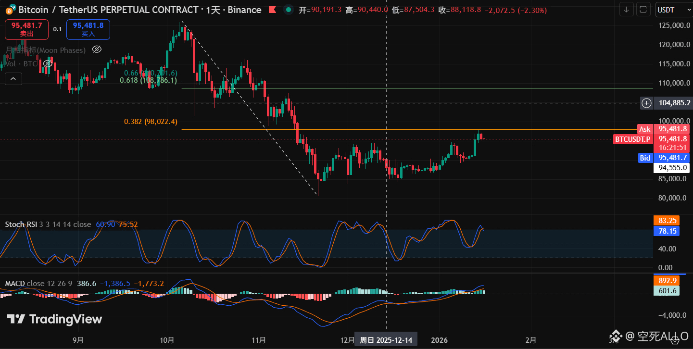Click the blue 买入 buy button
This screenshot has width=693, height=349.
[x=88, y=29]
